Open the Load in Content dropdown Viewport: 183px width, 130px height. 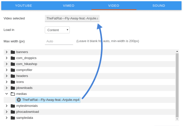57,30
